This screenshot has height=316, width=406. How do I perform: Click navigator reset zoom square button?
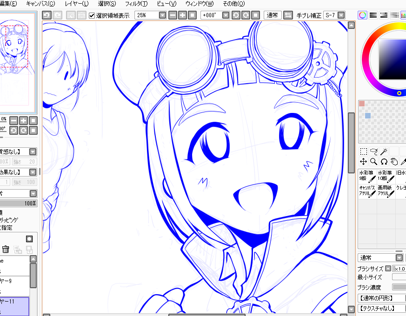[x=33, y=121]
